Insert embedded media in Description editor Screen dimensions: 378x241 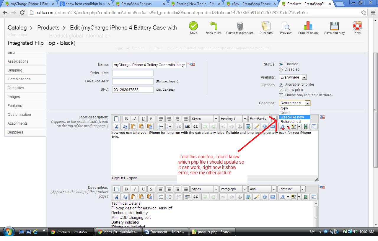(x=306, y=197)
